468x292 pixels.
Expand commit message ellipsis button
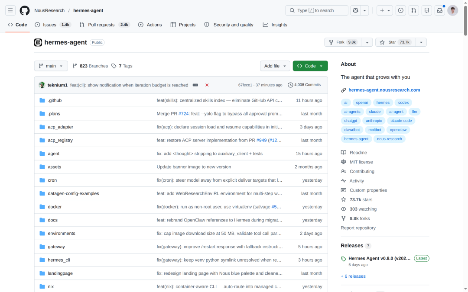(x=195, y=85)
